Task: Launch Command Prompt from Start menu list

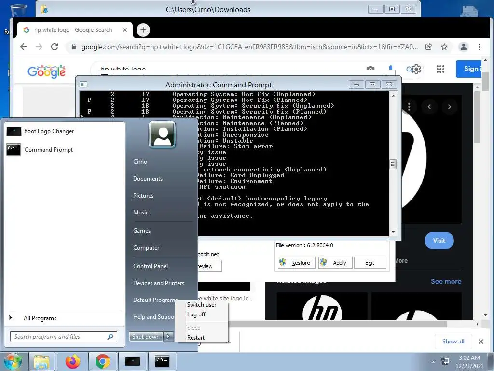Action: pyautogui.click(x=40, y=150)
